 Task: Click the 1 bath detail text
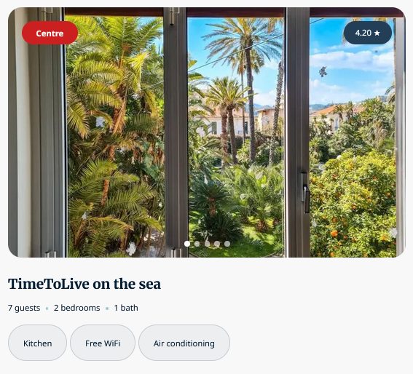coord(126,308)
